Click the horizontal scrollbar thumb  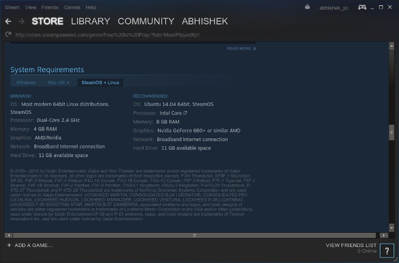pyautogui.click(x=194, y=236)
